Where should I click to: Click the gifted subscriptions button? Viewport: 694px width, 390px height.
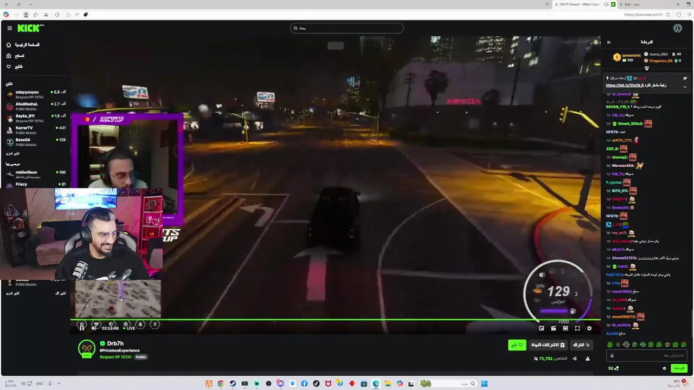[548, 345]
